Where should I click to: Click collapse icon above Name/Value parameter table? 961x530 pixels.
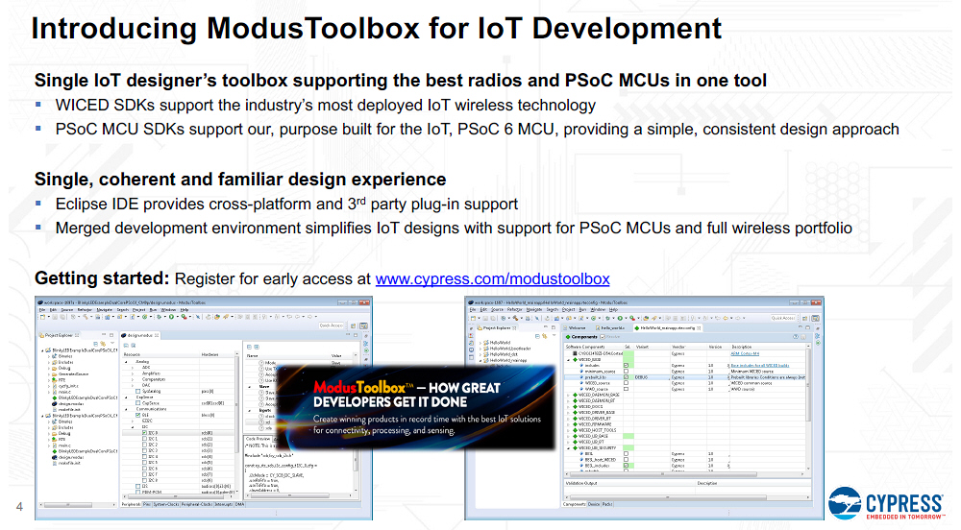tap(249, 347)
